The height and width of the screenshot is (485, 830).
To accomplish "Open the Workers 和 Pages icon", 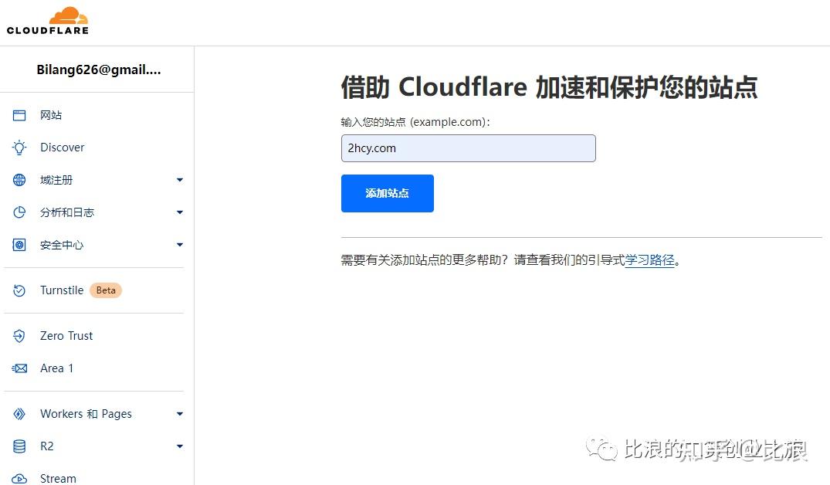I will [x=19, y=413].
